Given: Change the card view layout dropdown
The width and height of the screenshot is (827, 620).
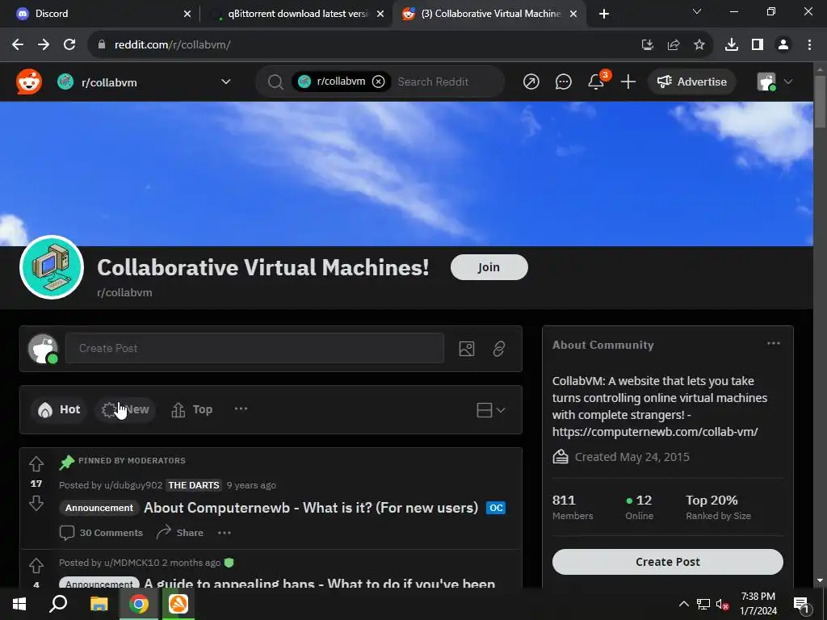Looking at the screenshot, I should (x=490, y=409).
